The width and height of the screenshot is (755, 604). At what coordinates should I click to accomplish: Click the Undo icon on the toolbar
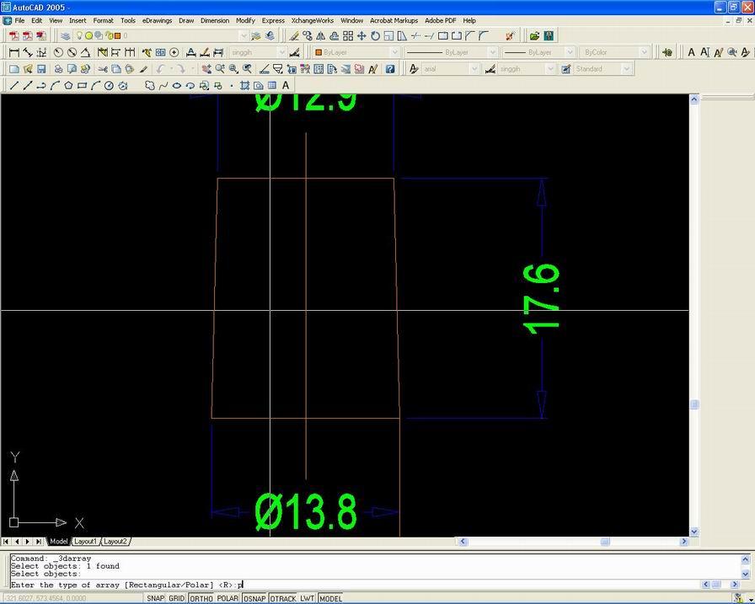(159, 68)
